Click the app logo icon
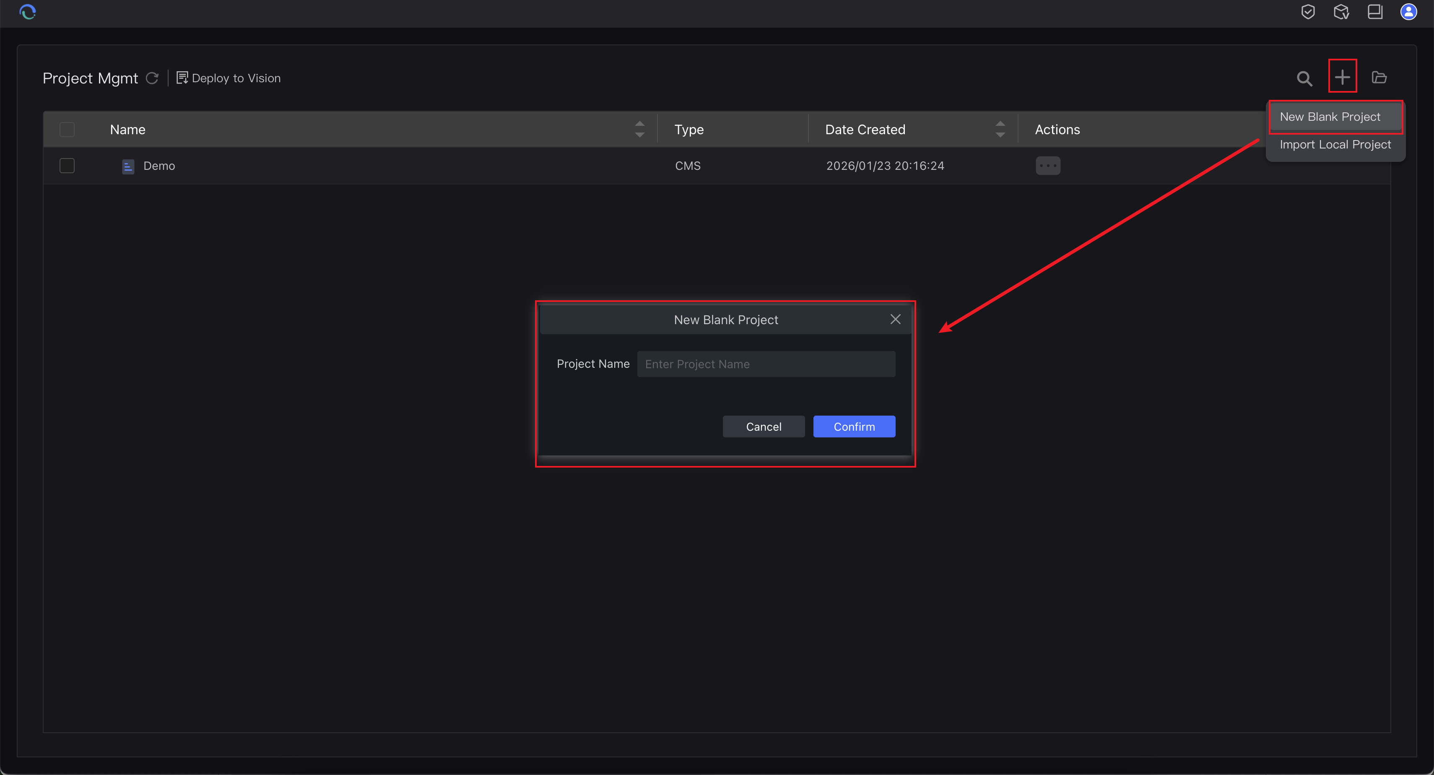This screenshot has width=1434, height=775. (x=27, y=12)
